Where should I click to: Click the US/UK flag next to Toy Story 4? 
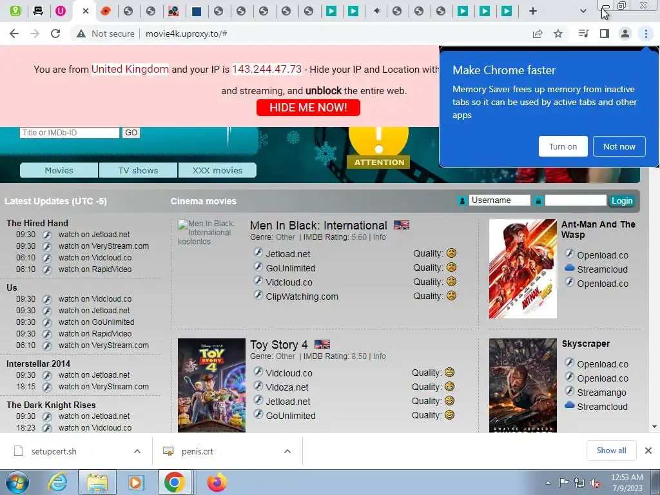coord(322,344)
